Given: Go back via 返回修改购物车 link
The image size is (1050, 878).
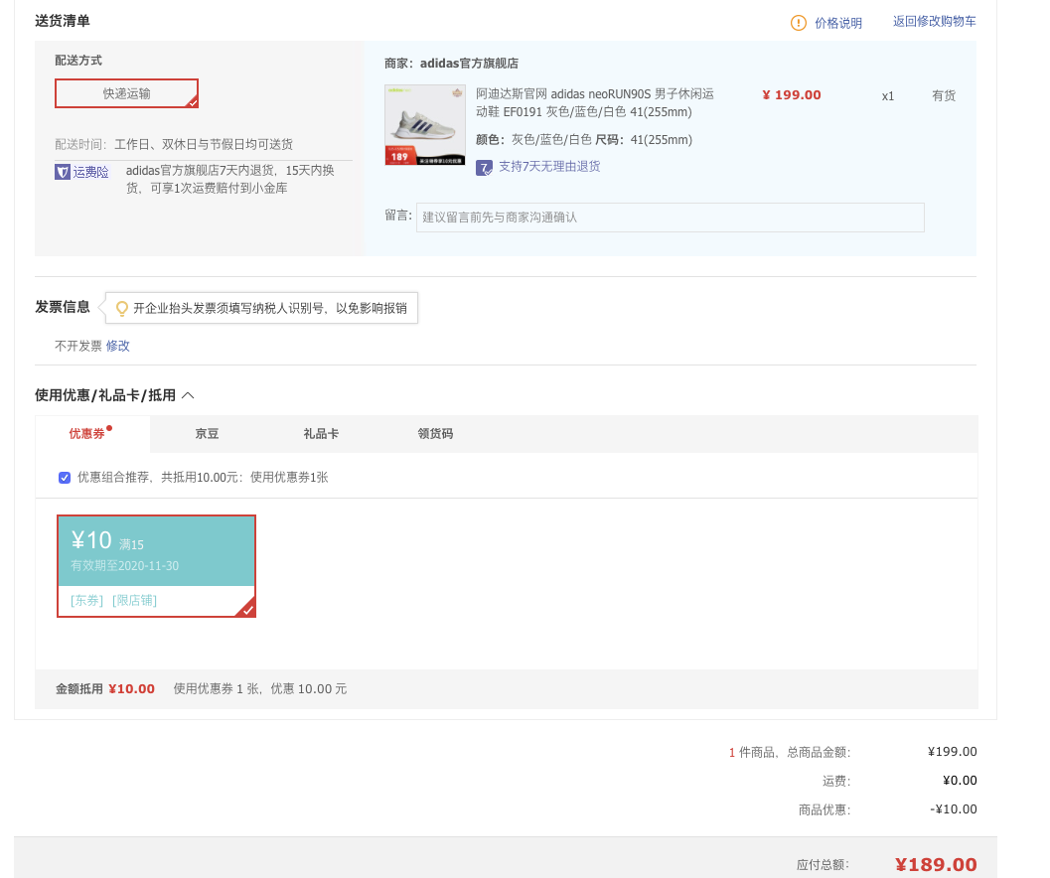Looking at the screenshot, I should (934, 22).
